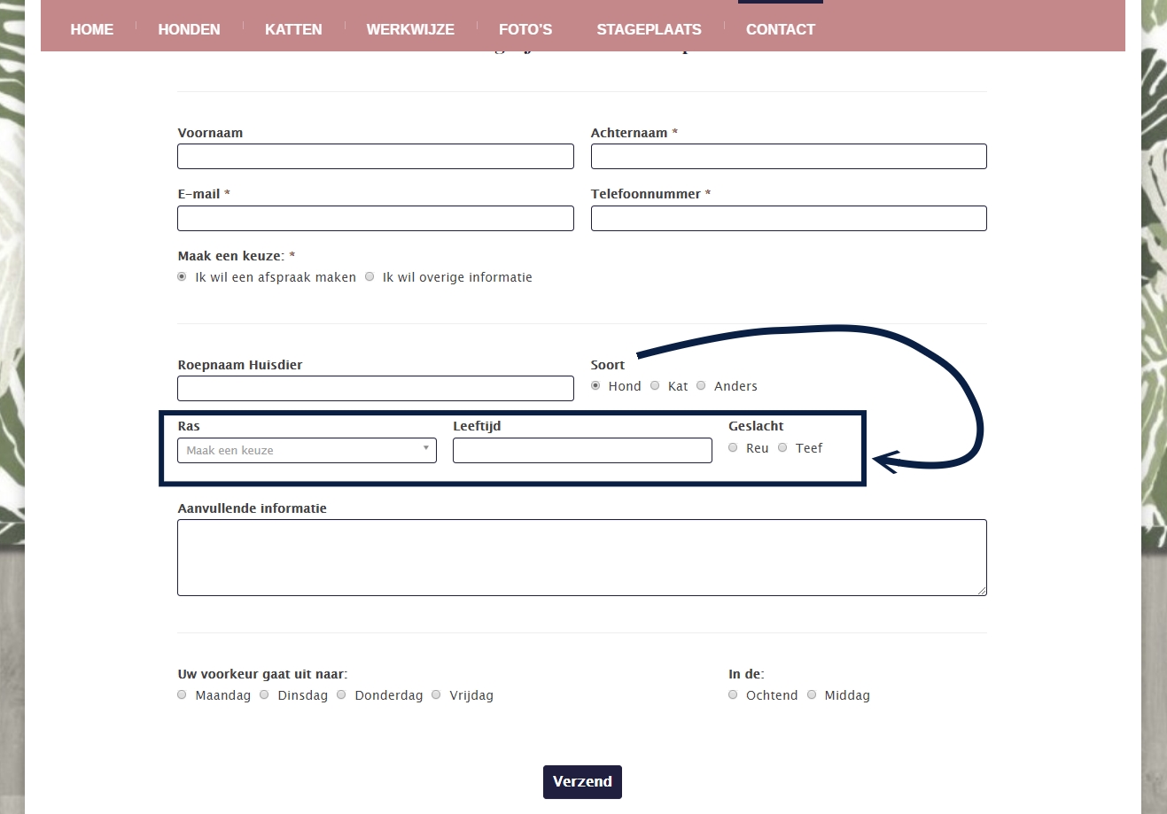Click the HOME navigation link

pos(92,29)
